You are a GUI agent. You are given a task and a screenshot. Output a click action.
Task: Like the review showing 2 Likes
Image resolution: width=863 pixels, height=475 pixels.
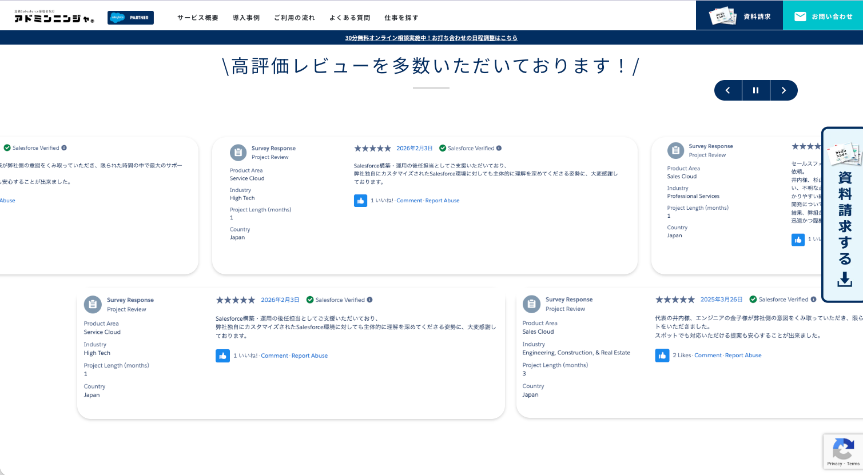tap(662, 356)
